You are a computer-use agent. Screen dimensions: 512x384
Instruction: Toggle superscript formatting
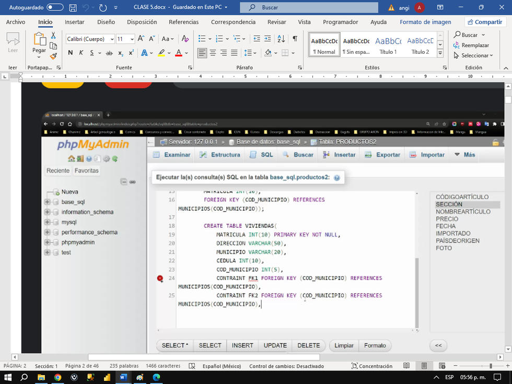pyautogui.click(x=131, y=53)
